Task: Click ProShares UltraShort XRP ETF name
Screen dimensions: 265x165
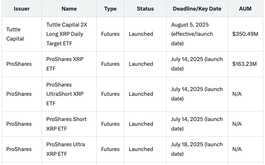Action: coord(65,94)
